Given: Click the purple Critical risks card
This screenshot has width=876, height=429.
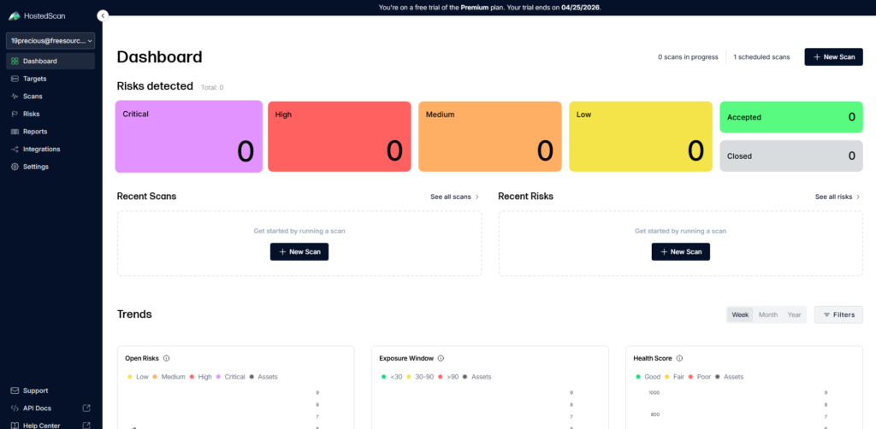Looking at the screenshot, I should pyautogui.click(x=188, y=137).
